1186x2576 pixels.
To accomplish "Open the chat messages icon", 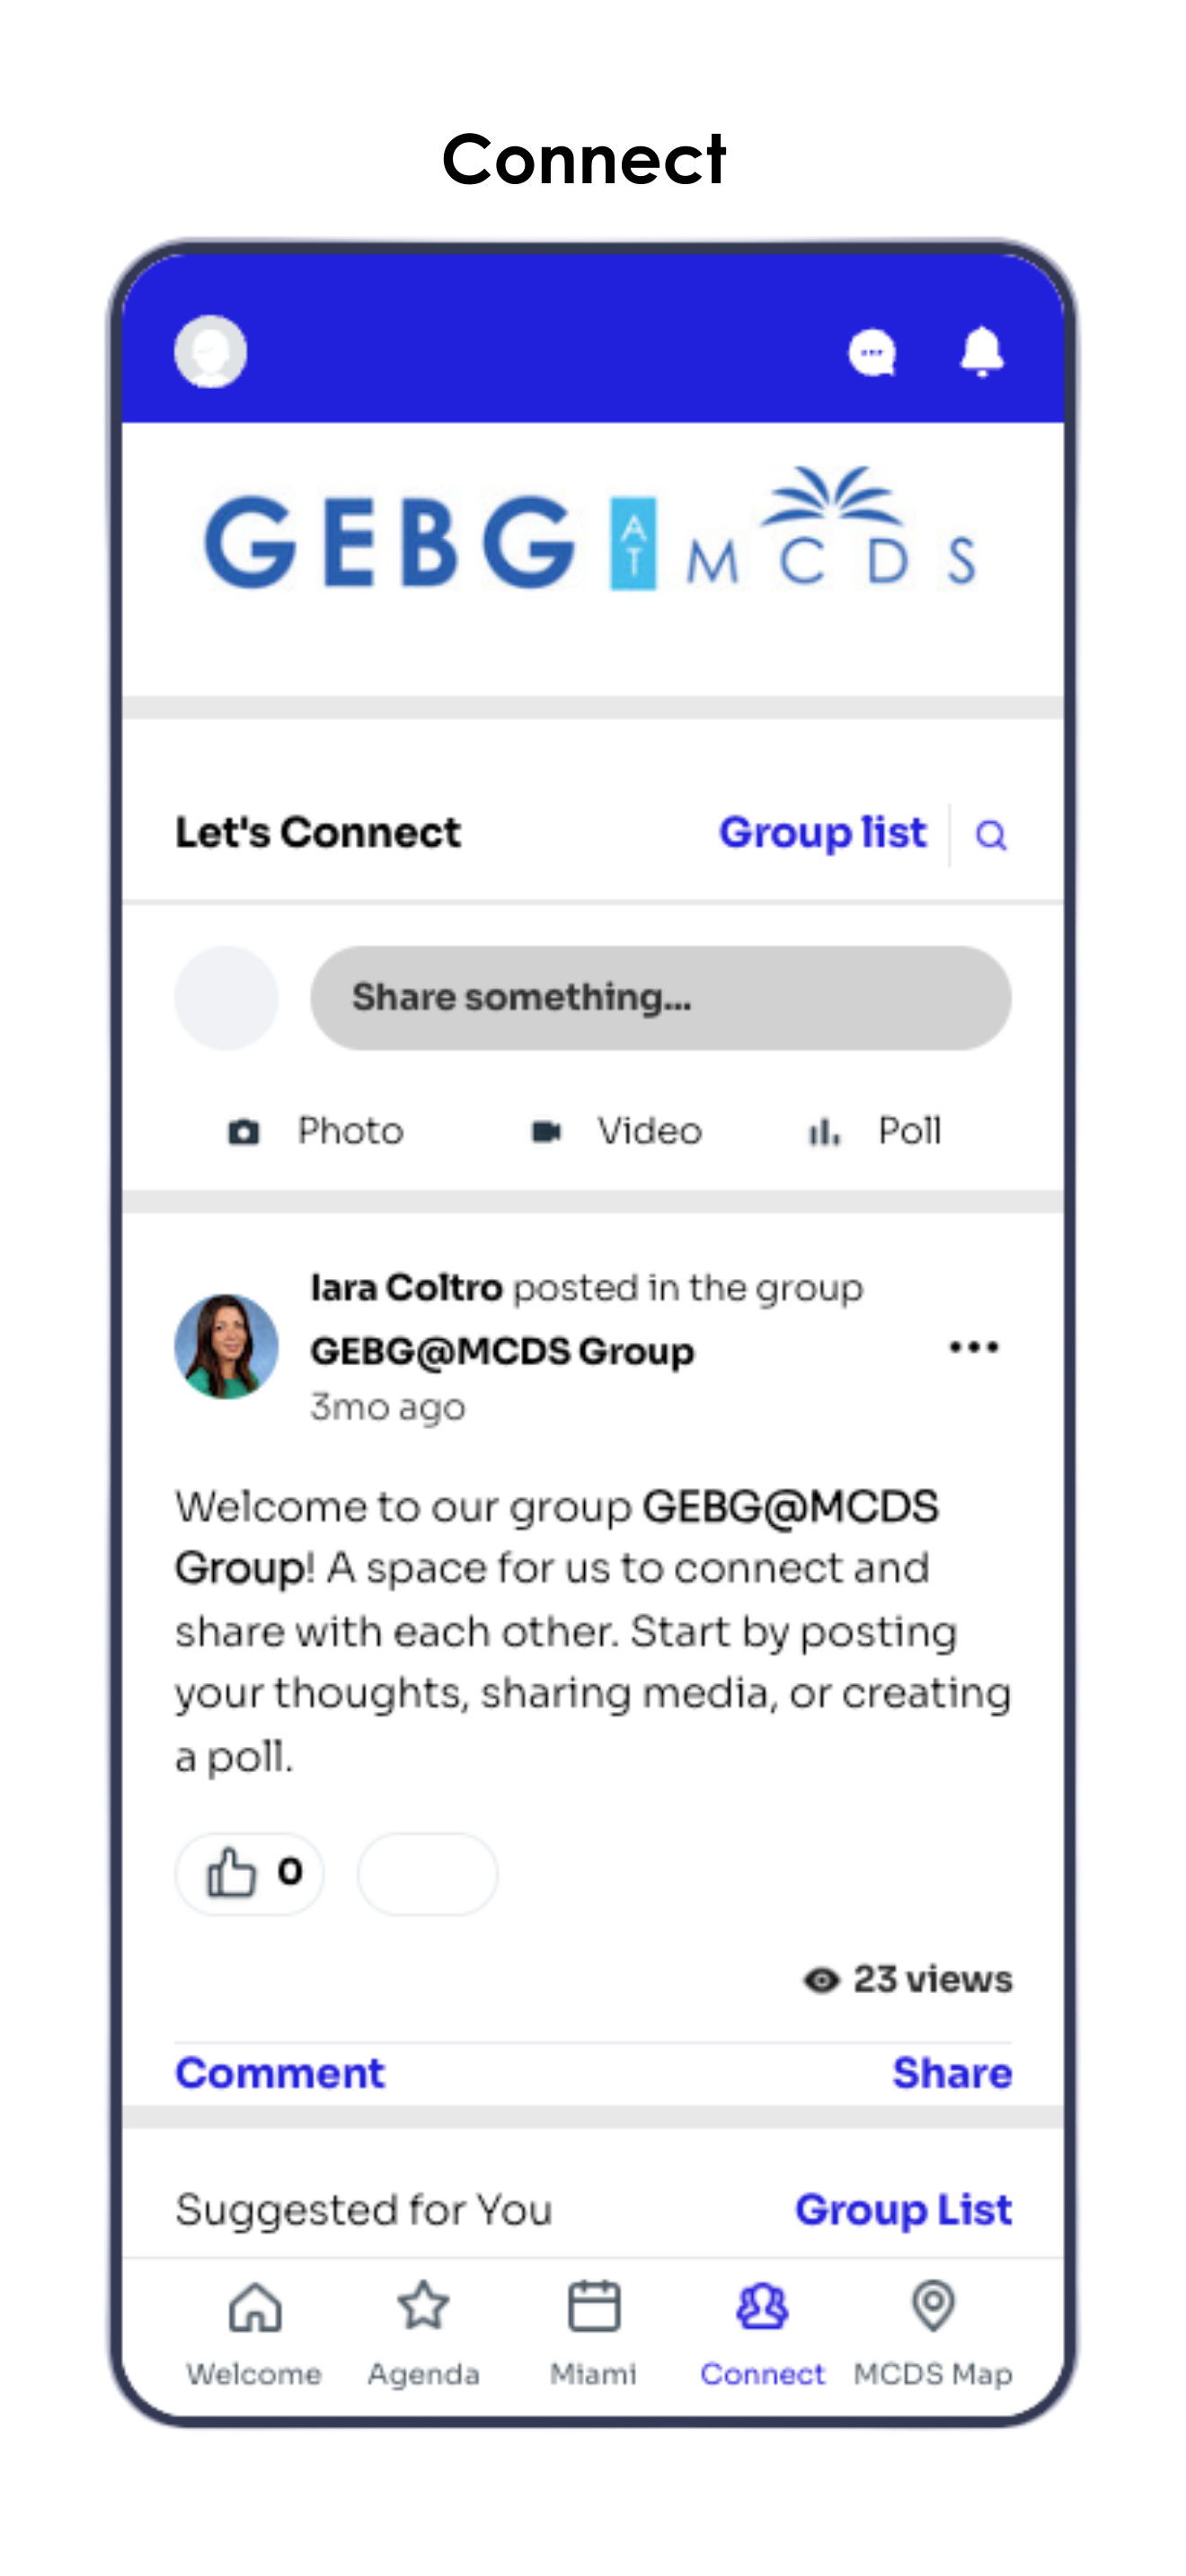I will [x=872, y=353].
